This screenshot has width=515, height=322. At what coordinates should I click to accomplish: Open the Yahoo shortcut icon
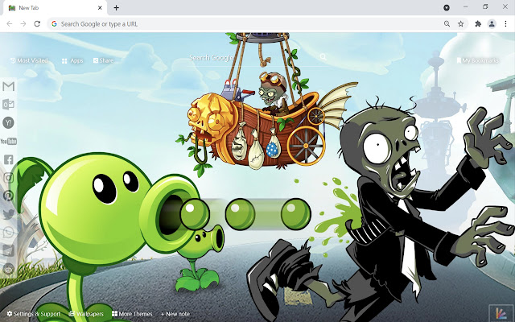9,123
